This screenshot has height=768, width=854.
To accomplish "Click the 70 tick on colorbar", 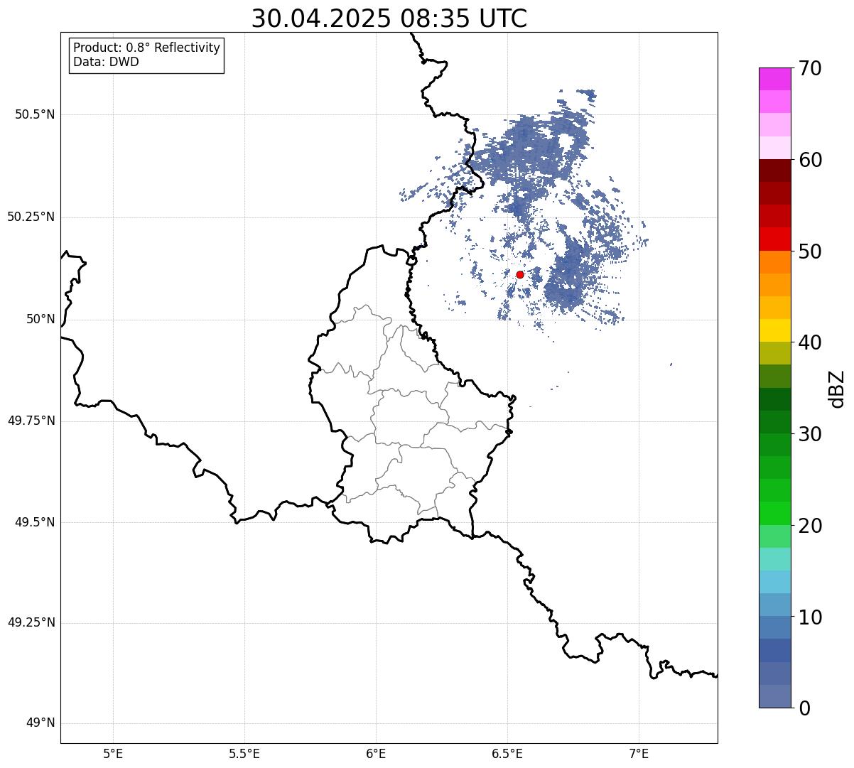I will 810,68.
